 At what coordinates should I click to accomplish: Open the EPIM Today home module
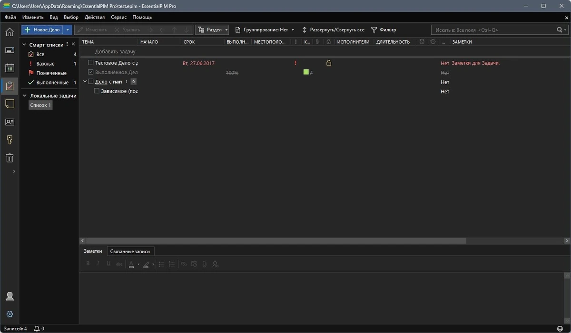10,32
